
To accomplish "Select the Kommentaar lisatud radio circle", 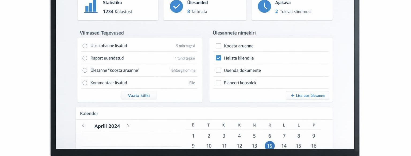I will 85,83.
